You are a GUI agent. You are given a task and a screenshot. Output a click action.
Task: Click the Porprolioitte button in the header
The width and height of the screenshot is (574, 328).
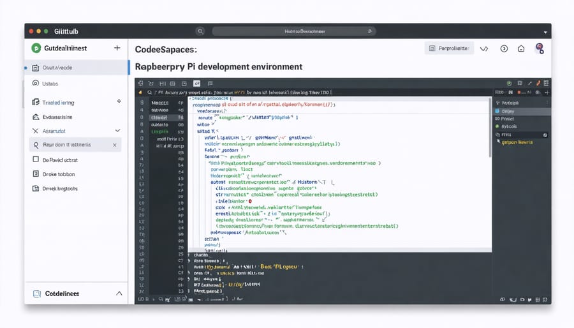(x=449, y=48)
